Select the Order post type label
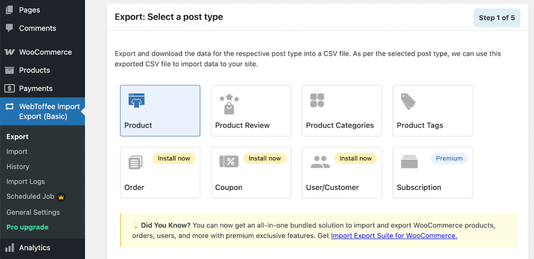 coord(135,188)
